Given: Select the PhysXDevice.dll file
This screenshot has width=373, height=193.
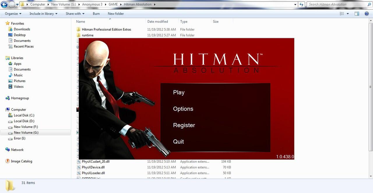Looking at the screenshot, I should coord(93,167).
